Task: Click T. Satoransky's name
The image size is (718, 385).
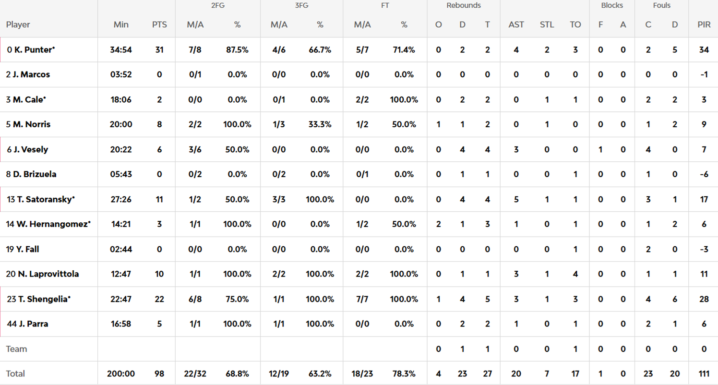Action: [45, 199]
